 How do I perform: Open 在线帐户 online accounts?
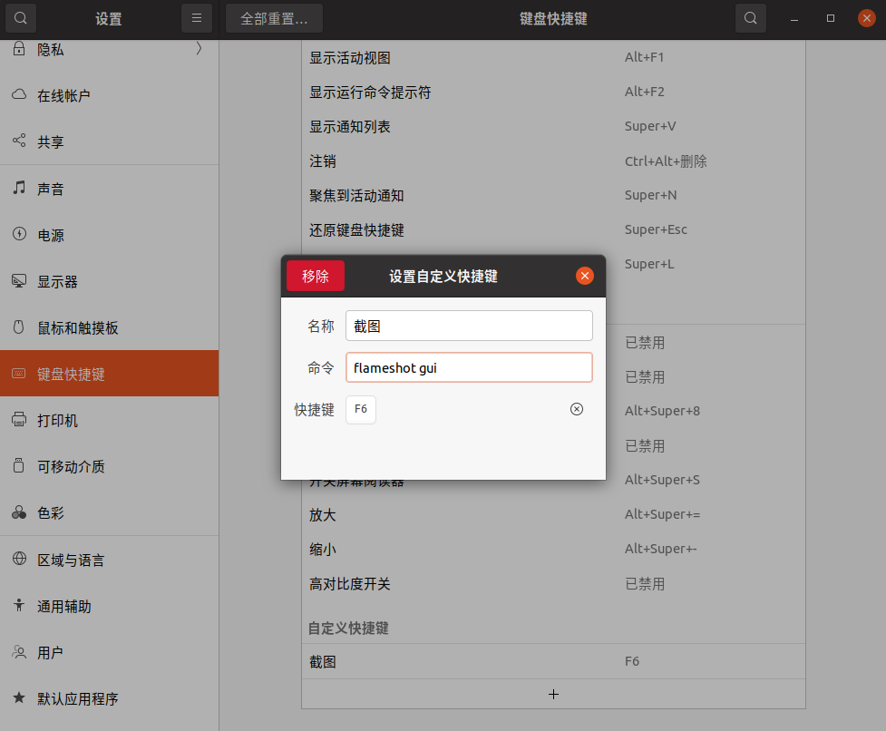click(63, 95)
